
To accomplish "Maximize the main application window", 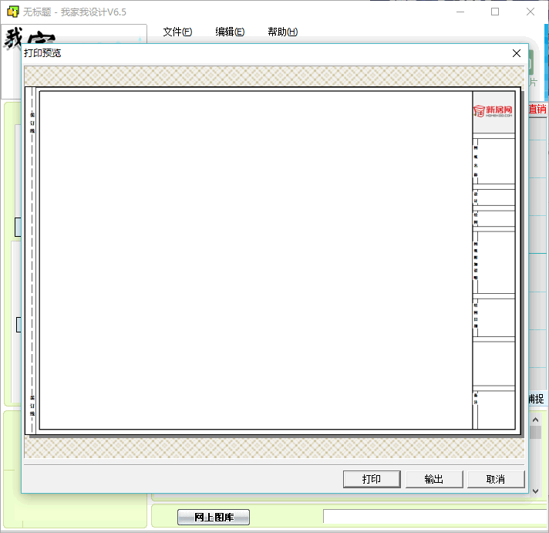I will point(495,12).
